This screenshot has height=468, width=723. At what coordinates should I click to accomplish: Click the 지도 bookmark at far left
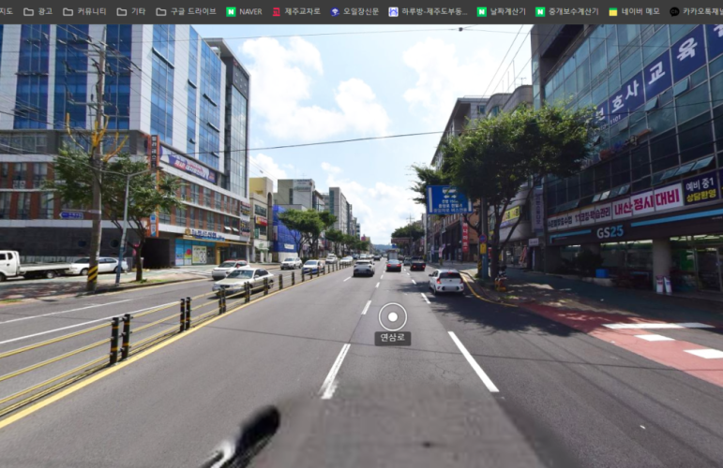(5, 11)
